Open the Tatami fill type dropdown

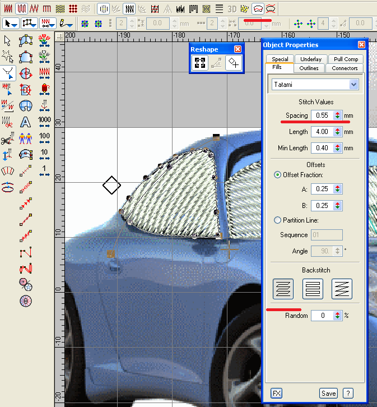pos(353,85)
